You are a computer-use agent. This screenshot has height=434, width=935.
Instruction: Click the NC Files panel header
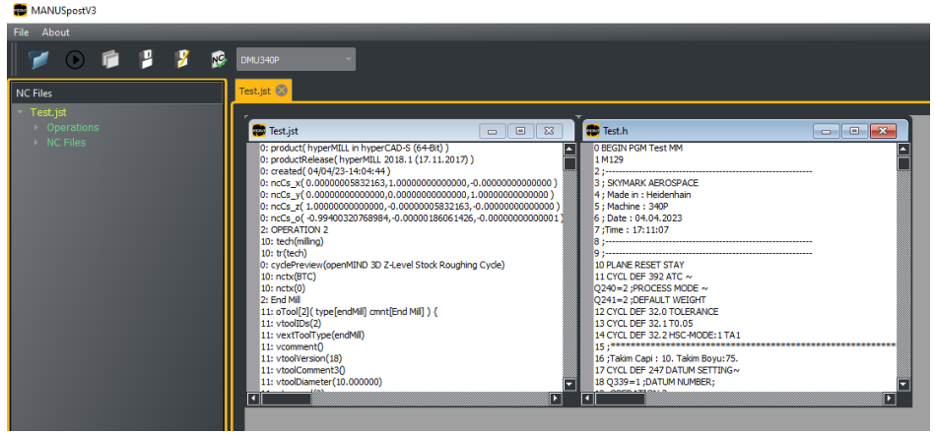[117, 93]
